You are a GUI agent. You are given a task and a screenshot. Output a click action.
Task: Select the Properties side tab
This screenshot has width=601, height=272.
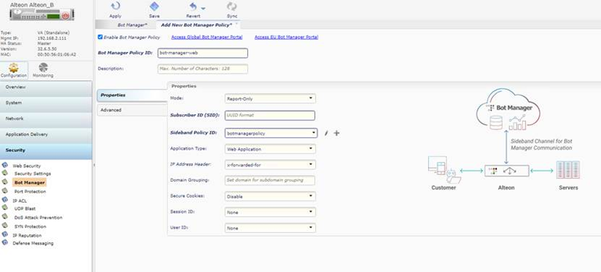pos(132,95)
